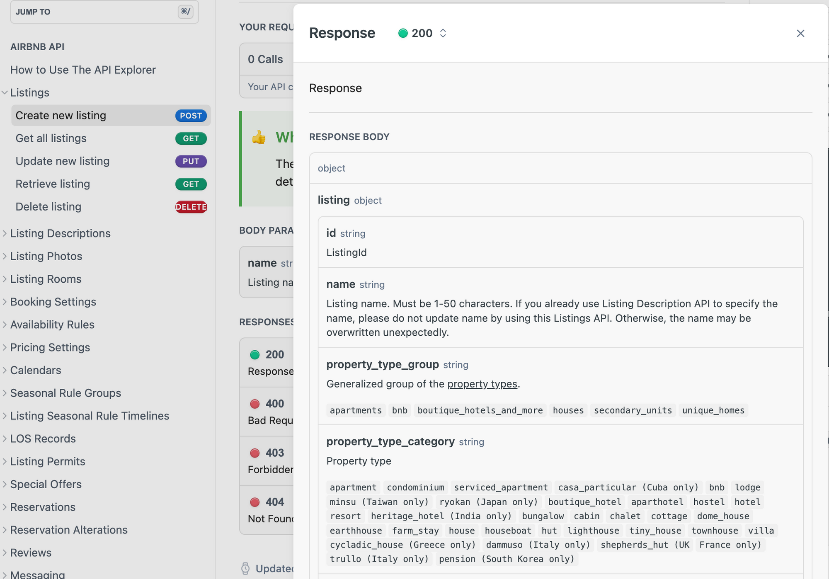Close the Response panel

coord(800,33)
